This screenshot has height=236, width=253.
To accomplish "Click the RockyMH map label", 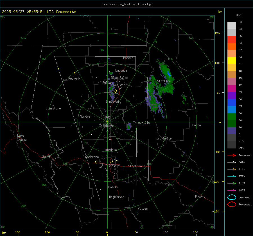I will tap(74, 79).
